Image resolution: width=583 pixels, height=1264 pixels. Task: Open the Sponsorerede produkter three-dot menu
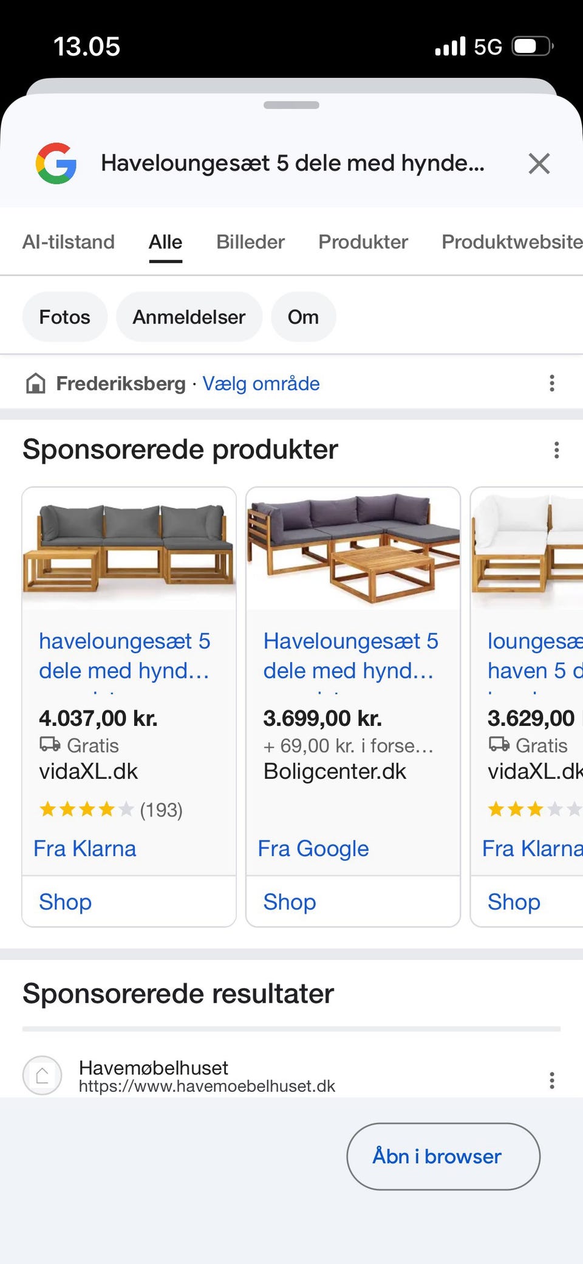[x=556, y=450]
